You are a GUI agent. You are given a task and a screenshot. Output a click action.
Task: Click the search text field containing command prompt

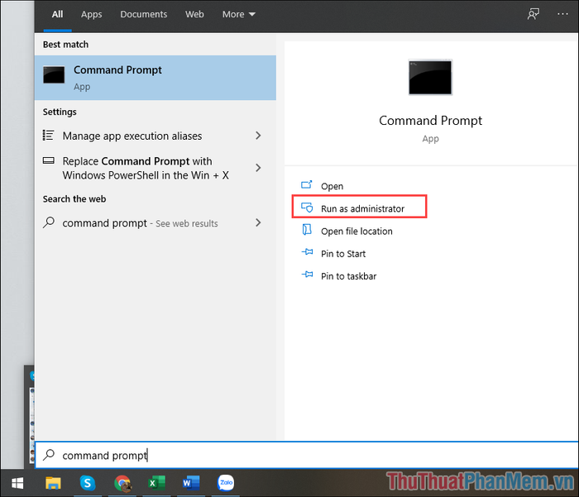[307, 455]
